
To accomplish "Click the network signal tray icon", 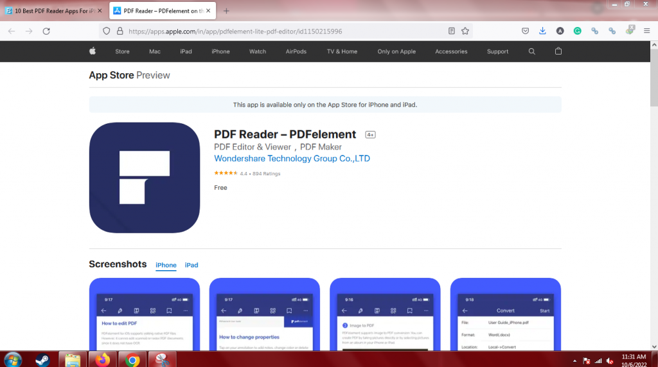I will tap(598, 361).
